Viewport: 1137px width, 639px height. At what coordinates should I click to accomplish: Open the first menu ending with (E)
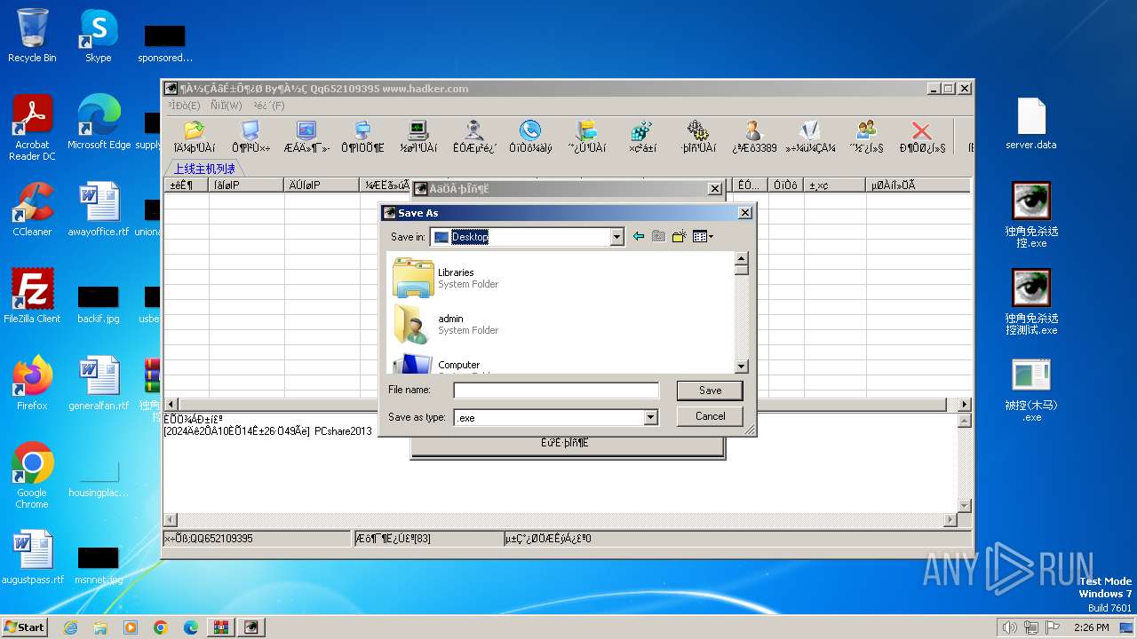pyautogui.click(x=184, y=106)
